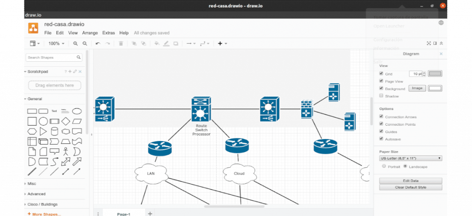Switch to the Page-1 tab
The width and height of the screenshot is (472, 216).
[x=124, y=214]
